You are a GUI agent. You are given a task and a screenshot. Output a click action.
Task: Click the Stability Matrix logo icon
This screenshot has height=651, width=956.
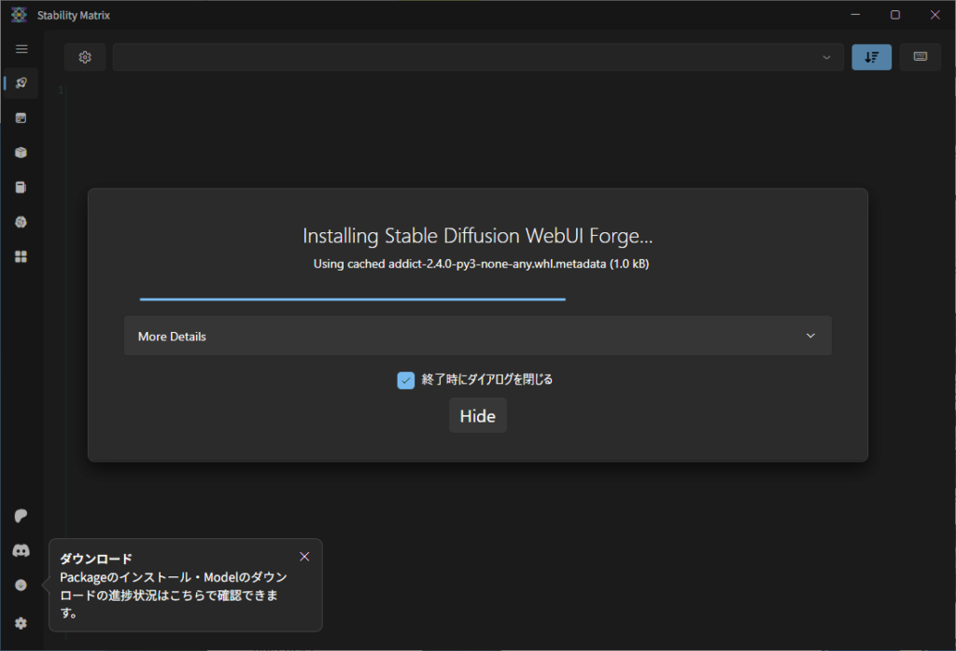[19, 15]
